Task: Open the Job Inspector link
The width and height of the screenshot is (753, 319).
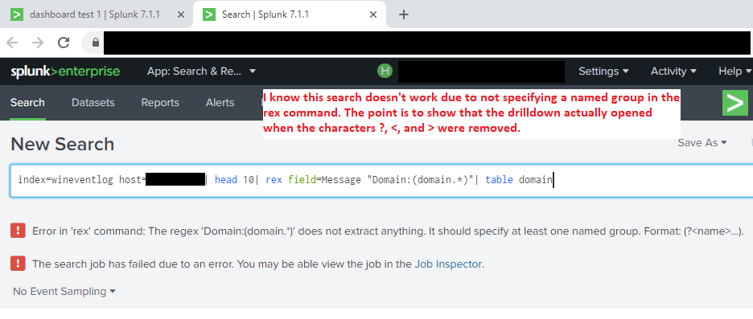Action: [x=448, y=264]
